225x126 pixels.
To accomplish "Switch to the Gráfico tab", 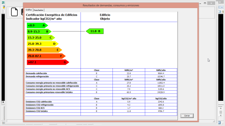I will [x=29, y=10].
